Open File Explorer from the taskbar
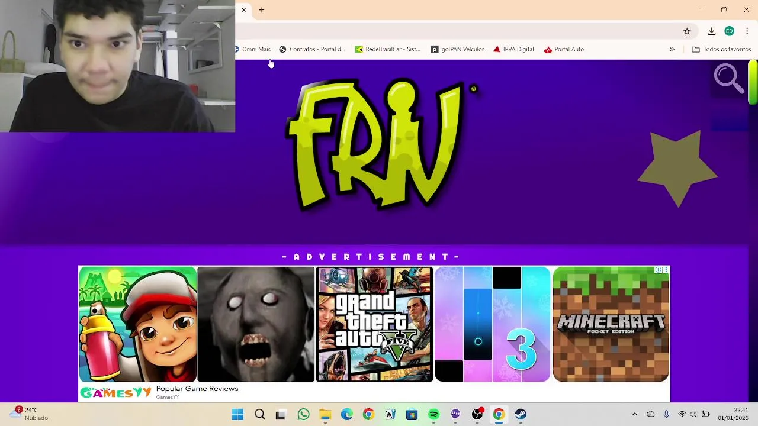758x426 pixels. pos(325,414)
